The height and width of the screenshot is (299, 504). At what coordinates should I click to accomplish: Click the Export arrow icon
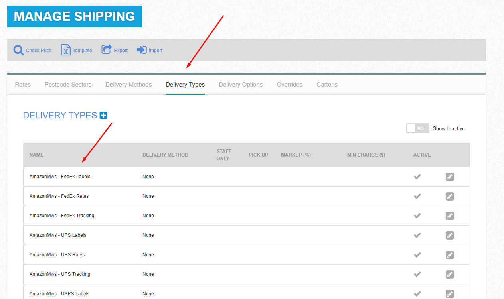[107, 50]
